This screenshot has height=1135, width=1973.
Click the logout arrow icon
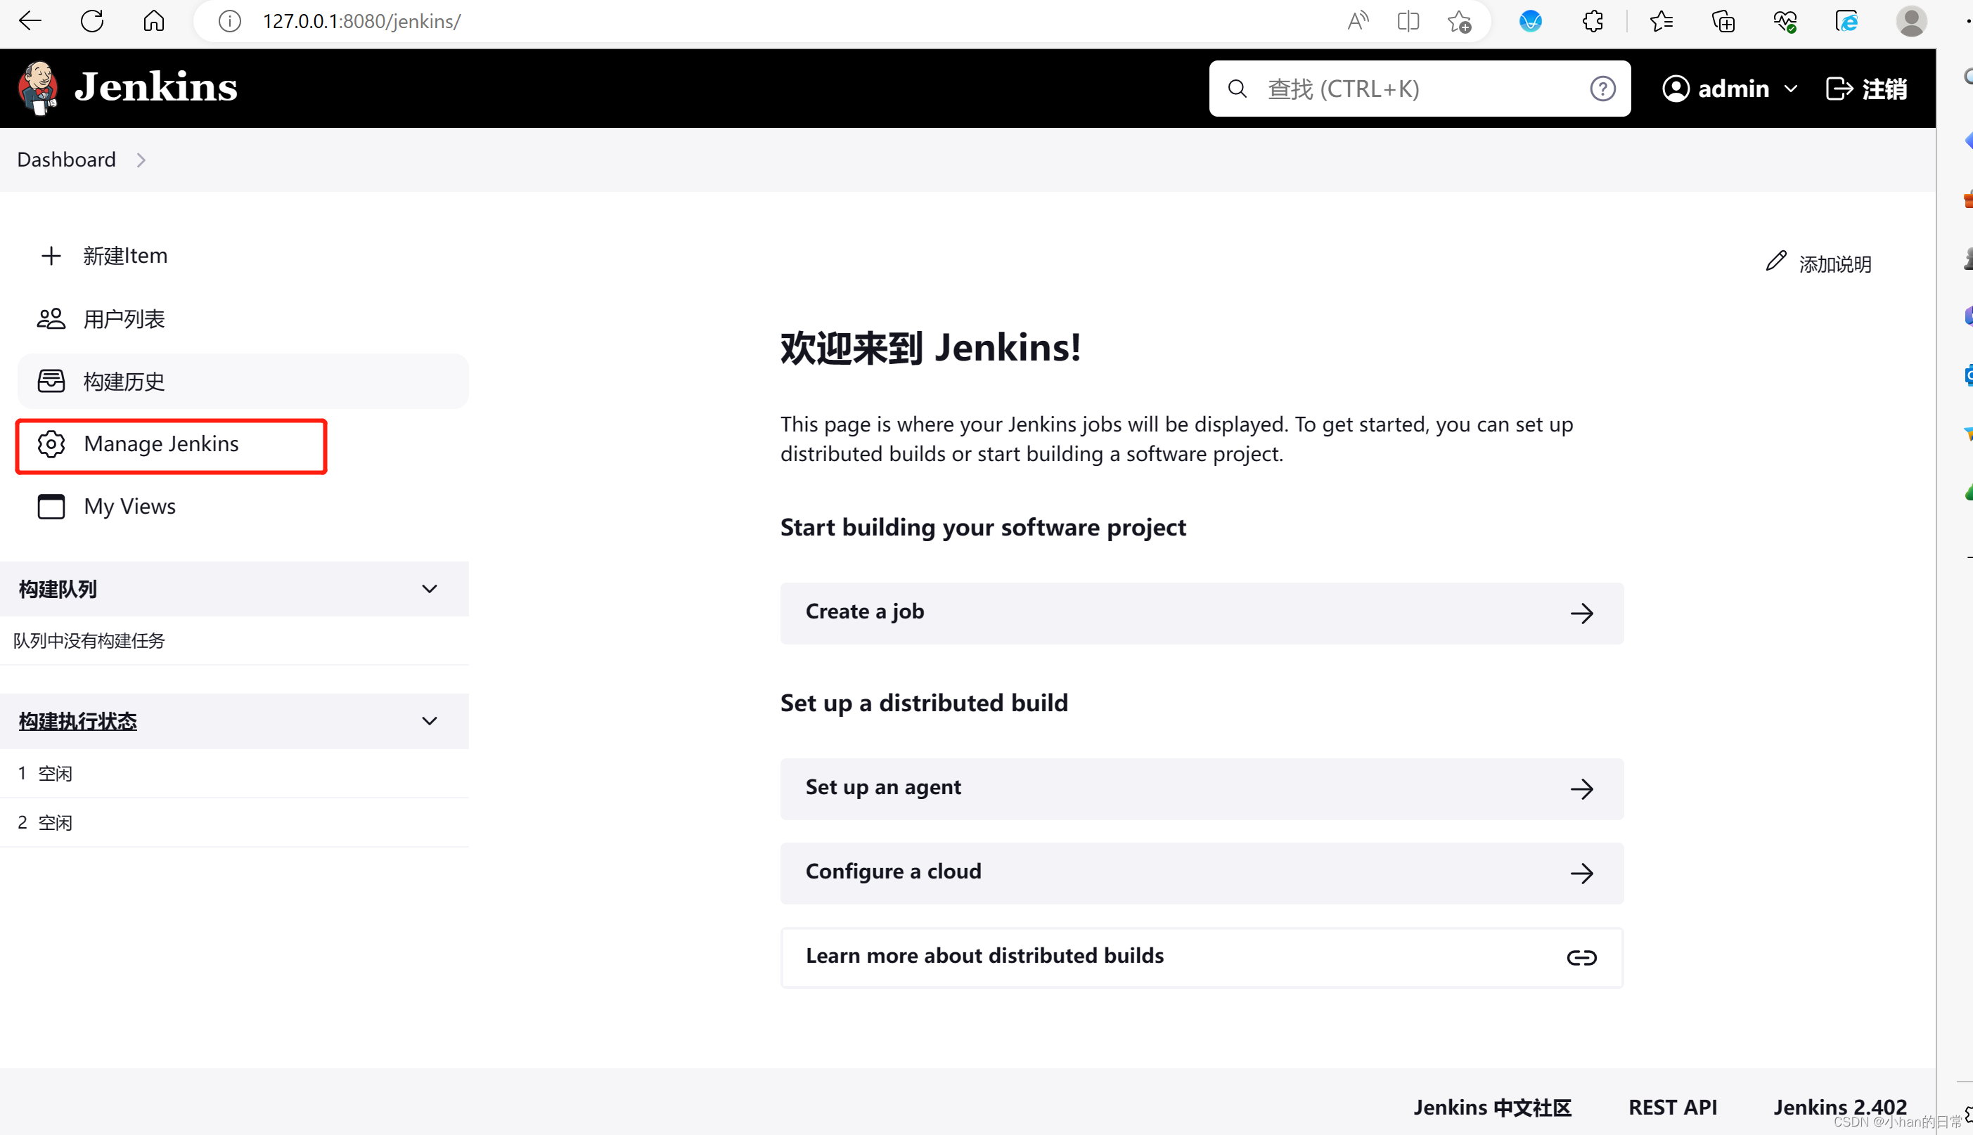pos(1838,89)
